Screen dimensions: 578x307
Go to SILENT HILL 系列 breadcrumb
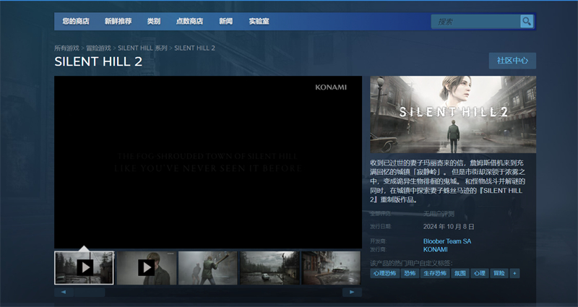pyautogui.click(x=142, y=48)
